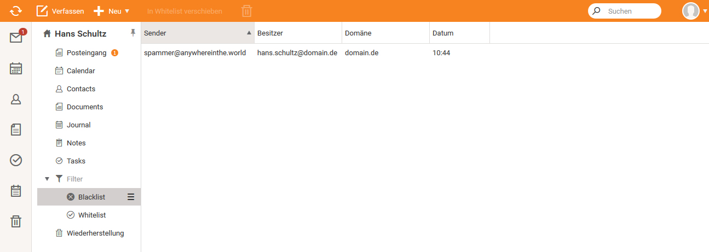Open the mail icon in left rail

pos(16,37)
